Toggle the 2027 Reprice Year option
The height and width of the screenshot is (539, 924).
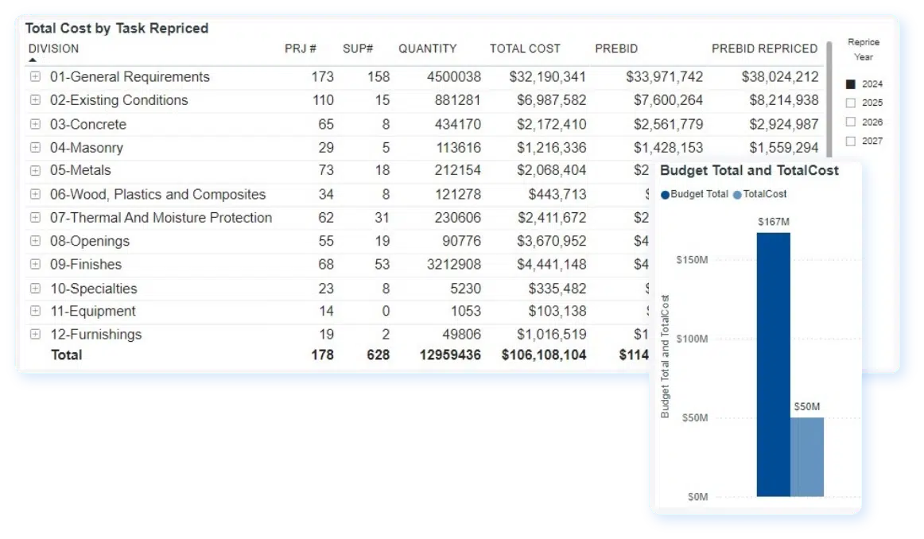[850, 141]
